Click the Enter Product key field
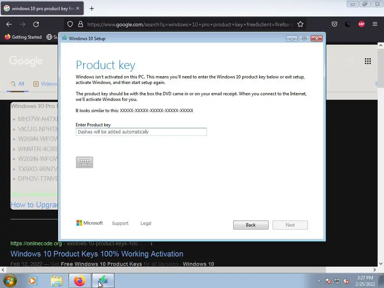 pos(141,132)
